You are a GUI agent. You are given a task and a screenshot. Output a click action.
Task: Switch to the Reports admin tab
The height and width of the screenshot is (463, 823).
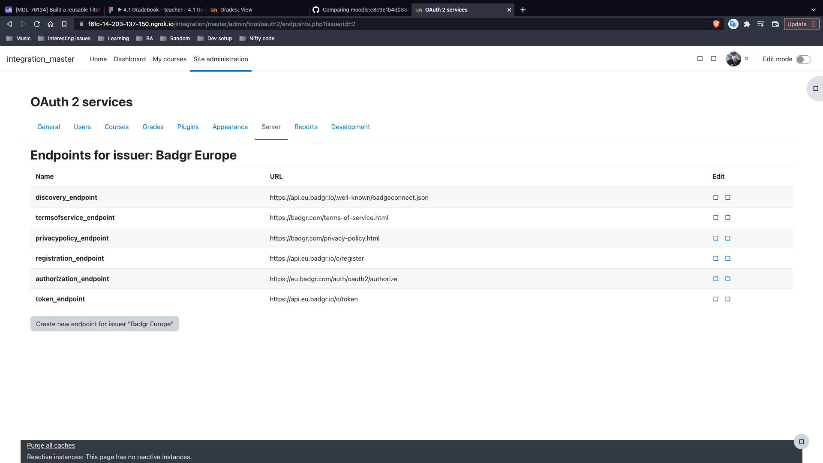pyautogui.click(x=306, y=127)
